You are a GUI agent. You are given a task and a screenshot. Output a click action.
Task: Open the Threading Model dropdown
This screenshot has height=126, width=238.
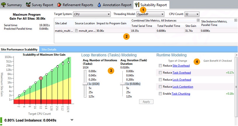[150, 14]
